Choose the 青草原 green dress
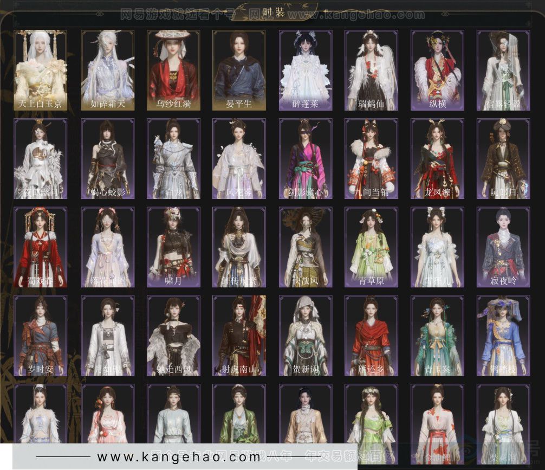The image size is (545, 470). click(x=371, y=247)
